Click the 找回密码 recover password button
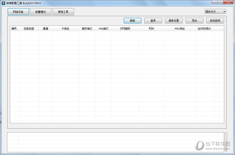Image resolution: width=235 pixels, height=155 pixels. click(x=215, y=21)
